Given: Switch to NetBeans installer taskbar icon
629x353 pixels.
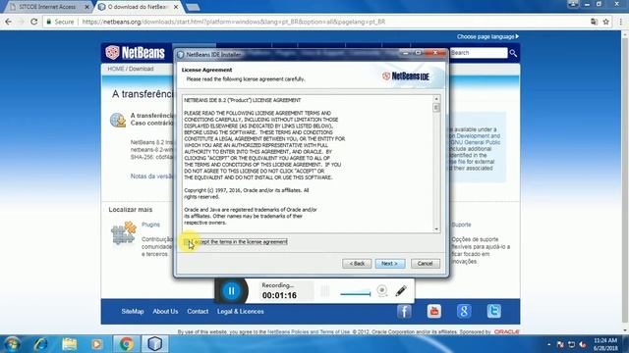Looking at the screenshot, I should click(x=155, y=344).
